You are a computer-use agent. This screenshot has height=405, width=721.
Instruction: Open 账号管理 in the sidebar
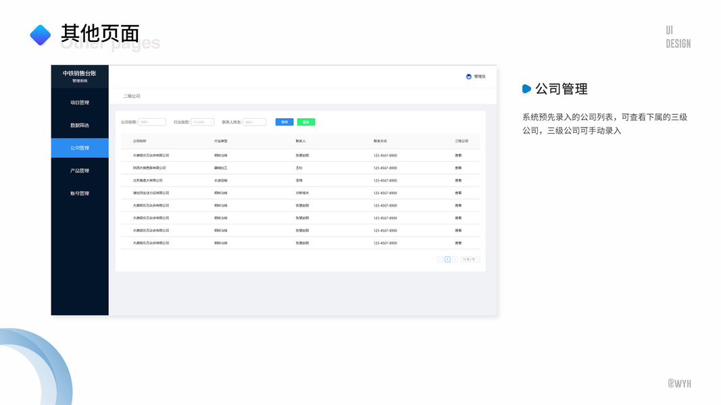pyautogui.click(x=80, y=193)
